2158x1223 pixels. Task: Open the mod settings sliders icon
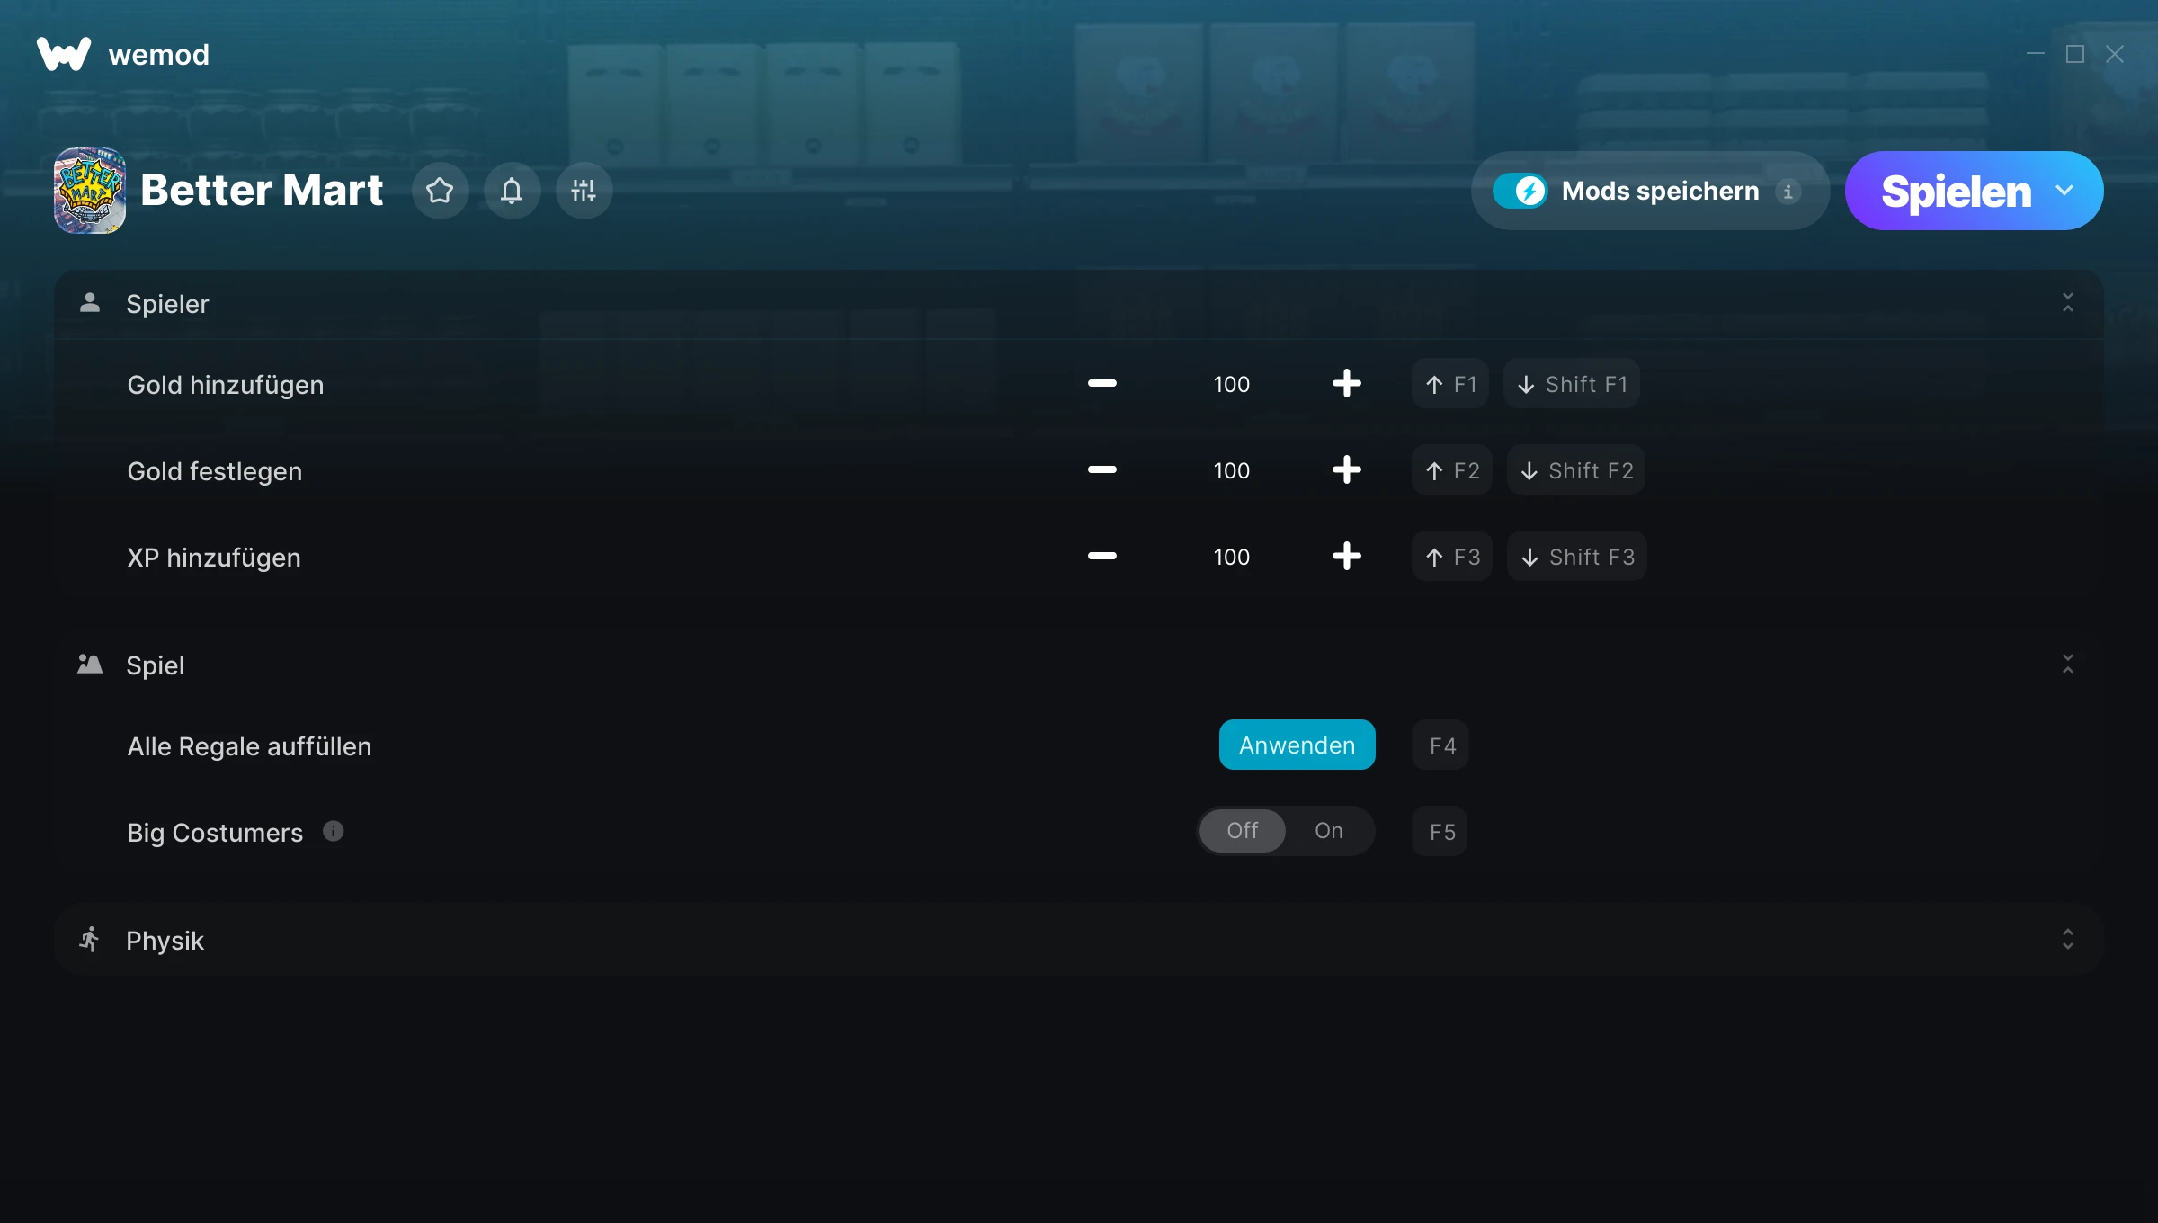(x=584, y=191)
